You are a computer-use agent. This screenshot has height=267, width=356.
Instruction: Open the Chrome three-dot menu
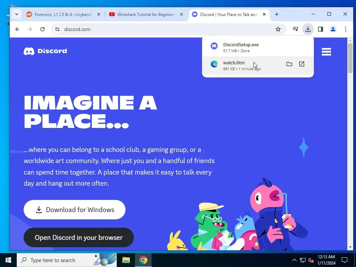[x=345, y=29]
